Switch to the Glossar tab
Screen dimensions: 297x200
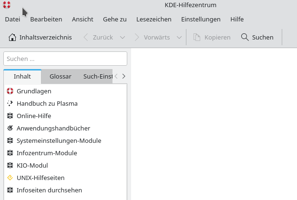61,76
